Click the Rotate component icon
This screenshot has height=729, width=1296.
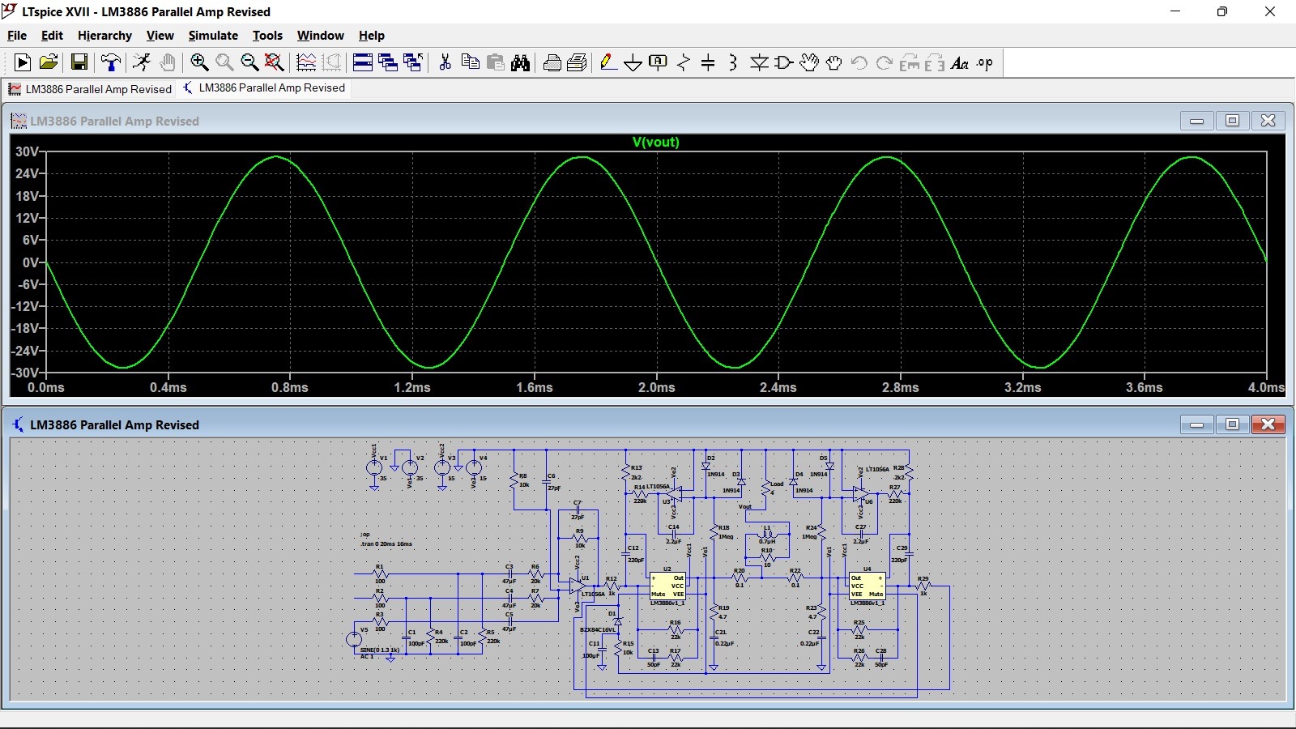[910, 62]
